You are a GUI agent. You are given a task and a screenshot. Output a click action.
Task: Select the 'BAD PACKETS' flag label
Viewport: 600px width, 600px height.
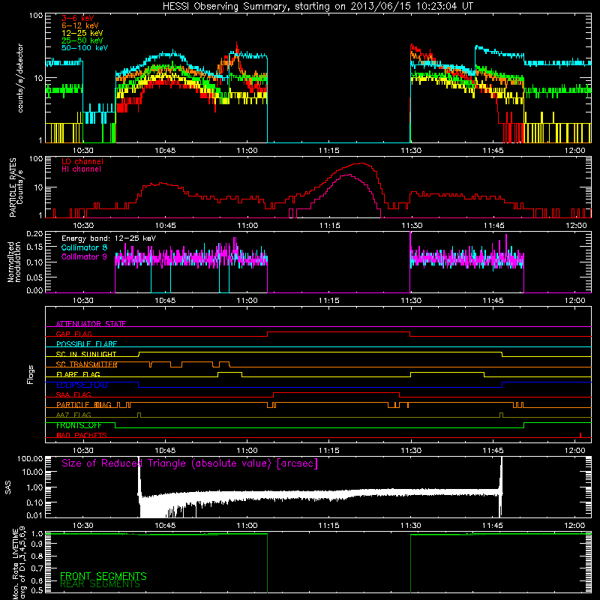tap(82, 435)
